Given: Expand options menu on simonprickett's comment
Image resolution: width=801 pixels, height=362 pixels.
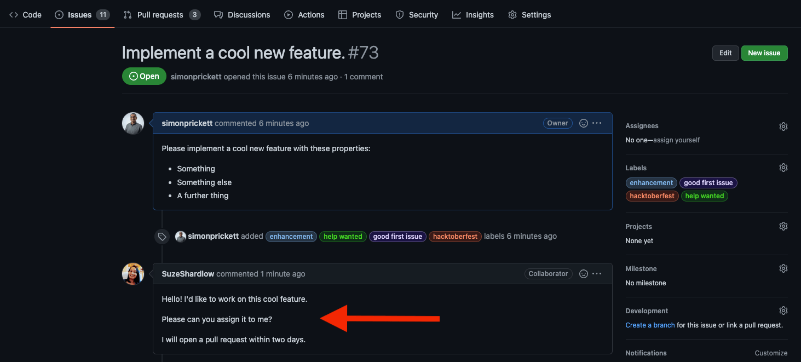Looking at the screenshot, I should pyautogui.click(x=597, y=123).
